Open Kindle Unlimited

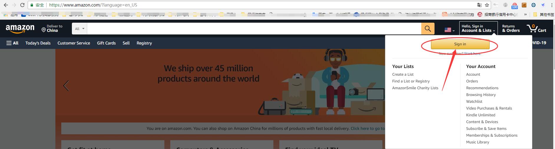pos(480,115)
